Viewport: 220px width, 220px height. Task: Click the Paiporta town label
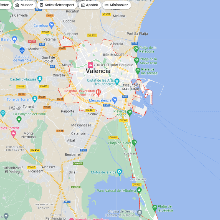tap(67, 111)
